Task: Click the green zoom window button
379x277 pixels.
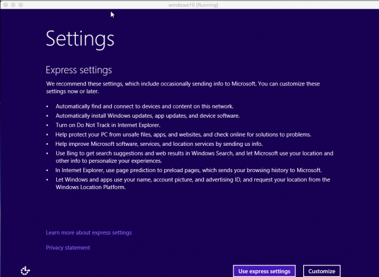Action: pos(21,5)
